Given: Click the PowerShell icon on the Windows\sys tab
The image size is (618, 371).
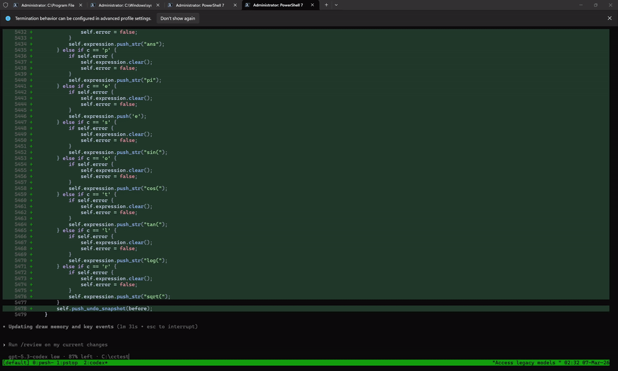Looking at the screenshot, I should [x=93, y=5].
